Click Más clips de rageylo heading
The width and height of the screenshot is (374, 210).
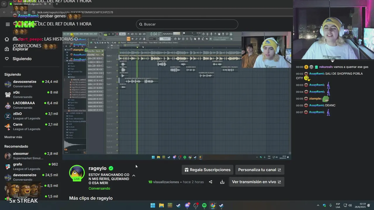pos(91,198)
